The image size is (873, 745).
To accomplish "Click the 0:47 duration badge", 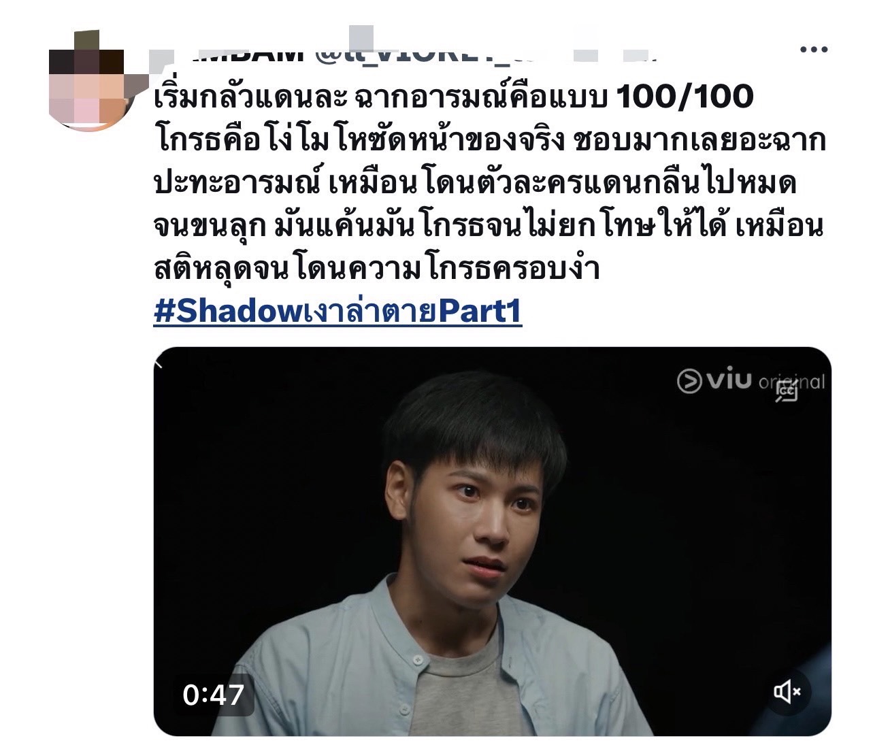I will click(x=213, y=694).
